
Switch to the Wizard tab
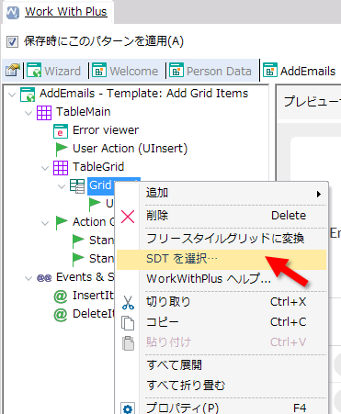pyautogui.click(x=54, y=71)
